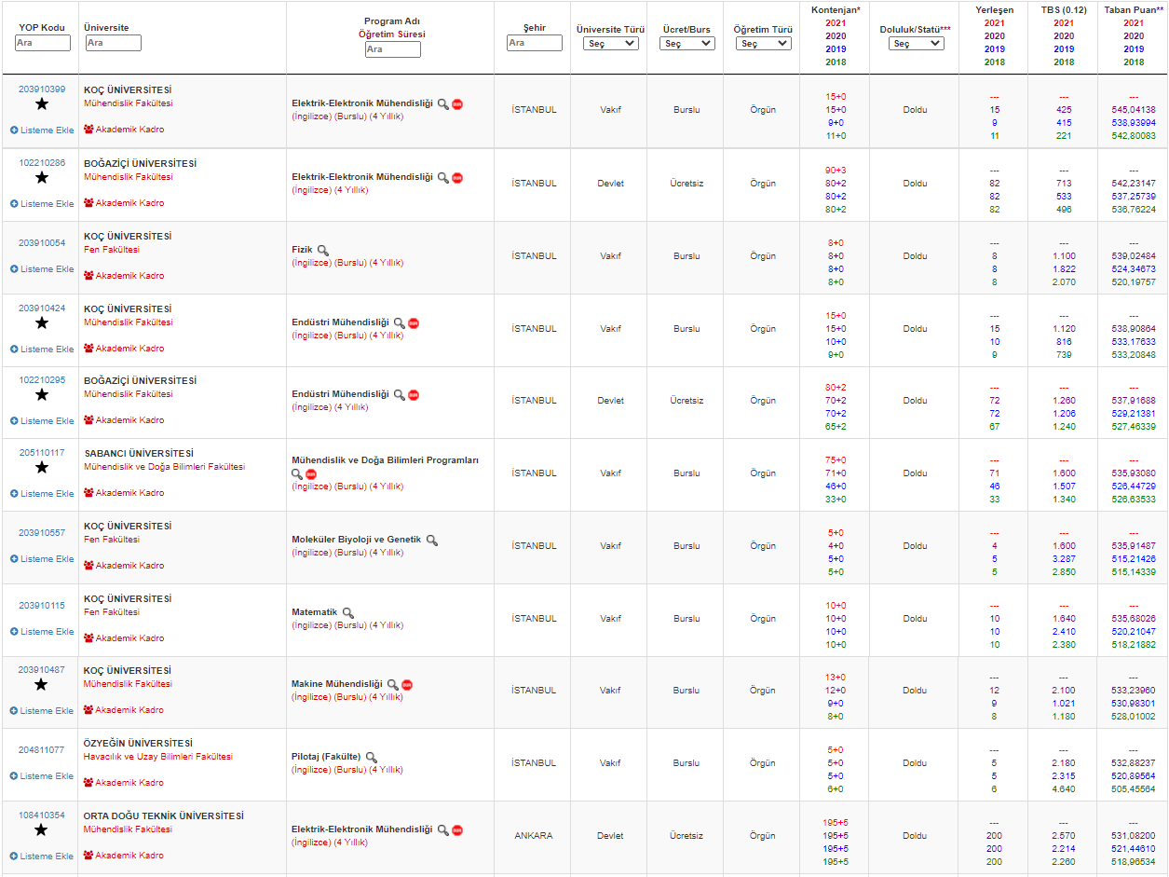The width and height of the screenshot is (1169, 877).
Task: Click the star under YOP code 203910424
Action: [x=42, y=323]
